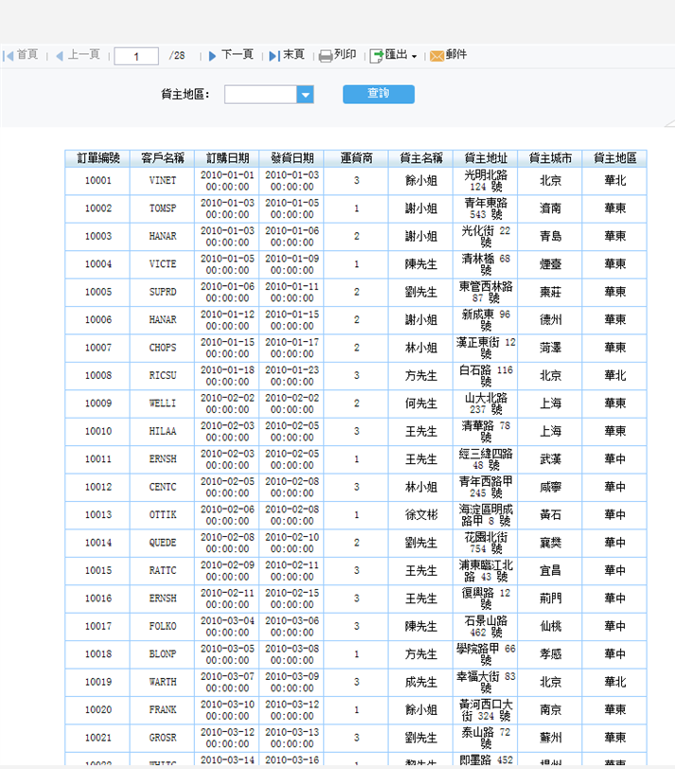Select the 發貨日期 column header
The height and width of the screenshot is (769, 675).
[x=292, y=158]
